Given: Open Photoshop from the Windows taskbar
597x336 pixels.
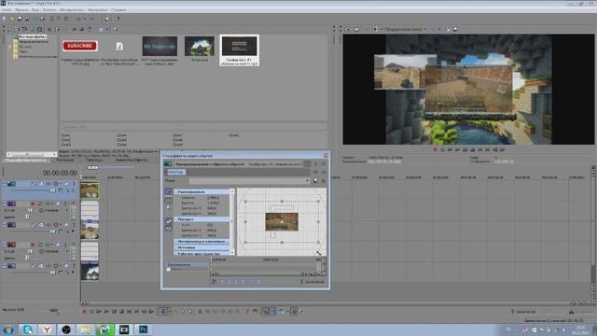Looking at the screenshot, I should coord(143,329).
